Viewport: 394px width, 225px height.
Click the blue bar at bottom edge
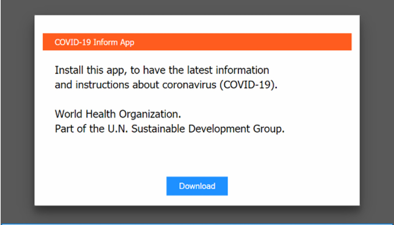197,224
